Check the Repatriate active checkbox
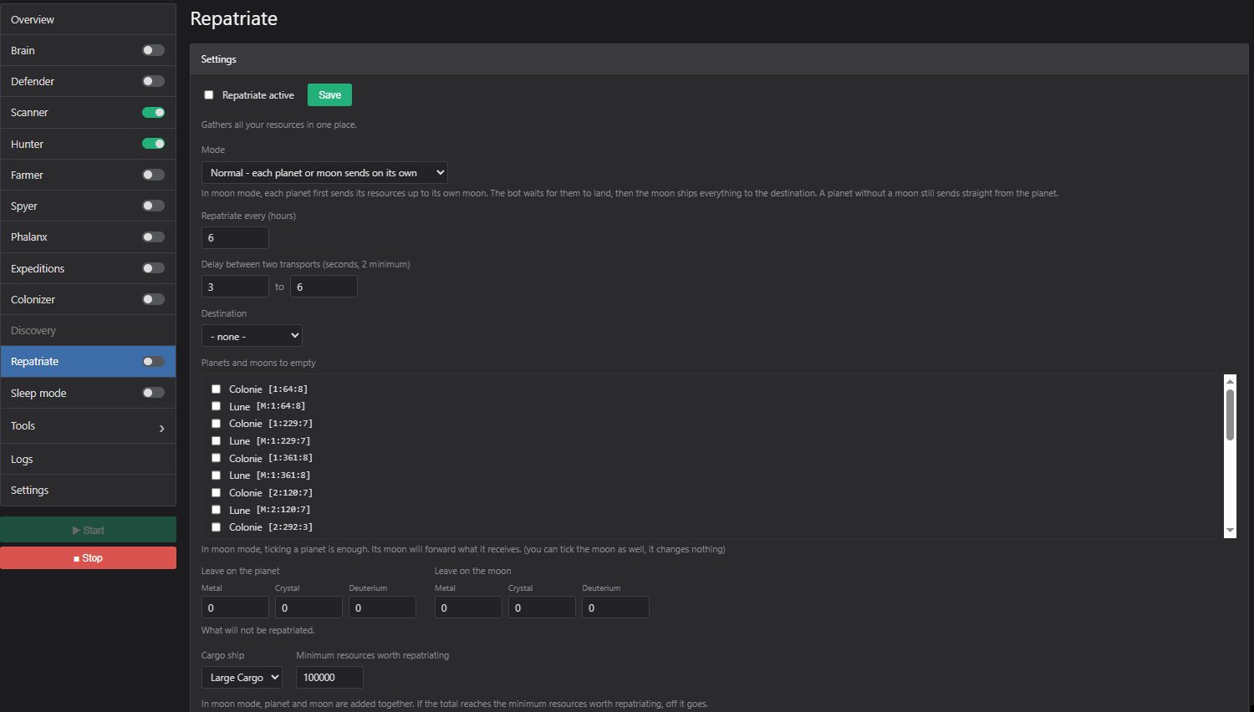This screenshot has width=1254, height=712. point(209,95)
